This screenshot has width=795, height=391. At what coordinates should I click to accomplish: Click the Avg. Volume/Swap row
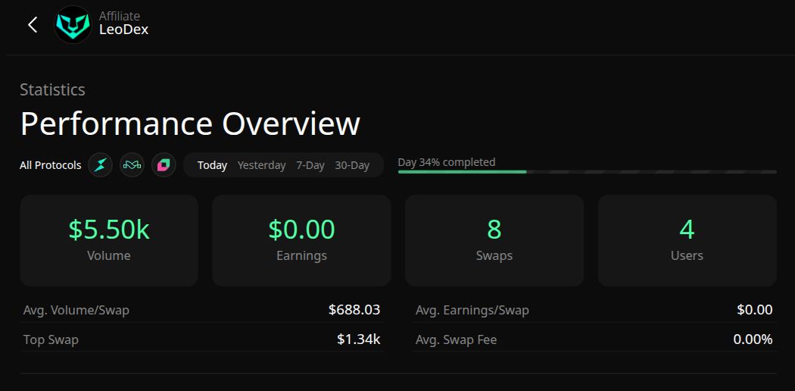(201, 310)
